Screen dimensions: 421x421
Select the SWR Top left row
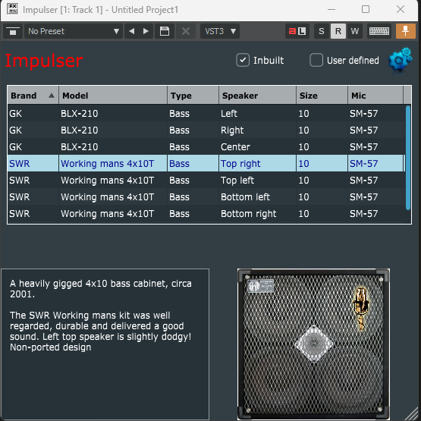(206, 181)
